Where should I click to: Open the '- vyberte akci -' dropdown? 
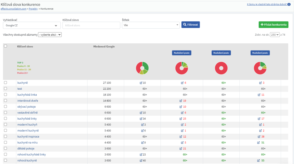point(50,35)
